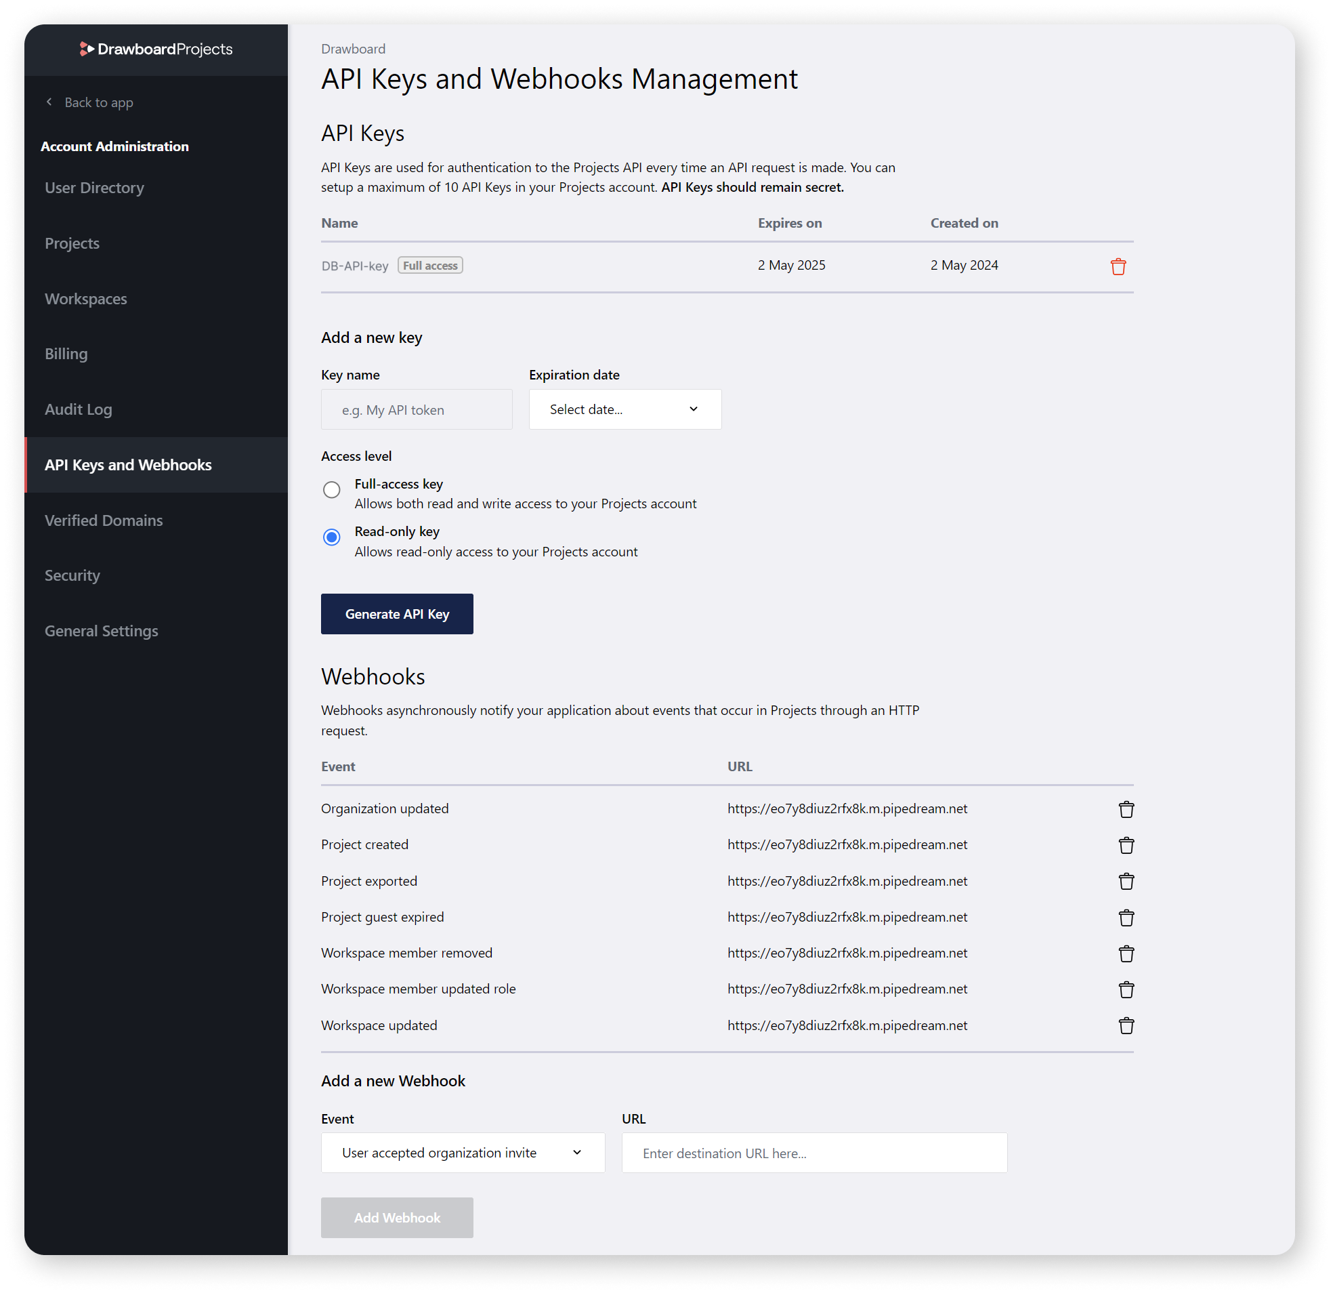Click the 2 May 2024 created date
The height and width of the screenshot is (1293, 1333).
pos(965,266)
